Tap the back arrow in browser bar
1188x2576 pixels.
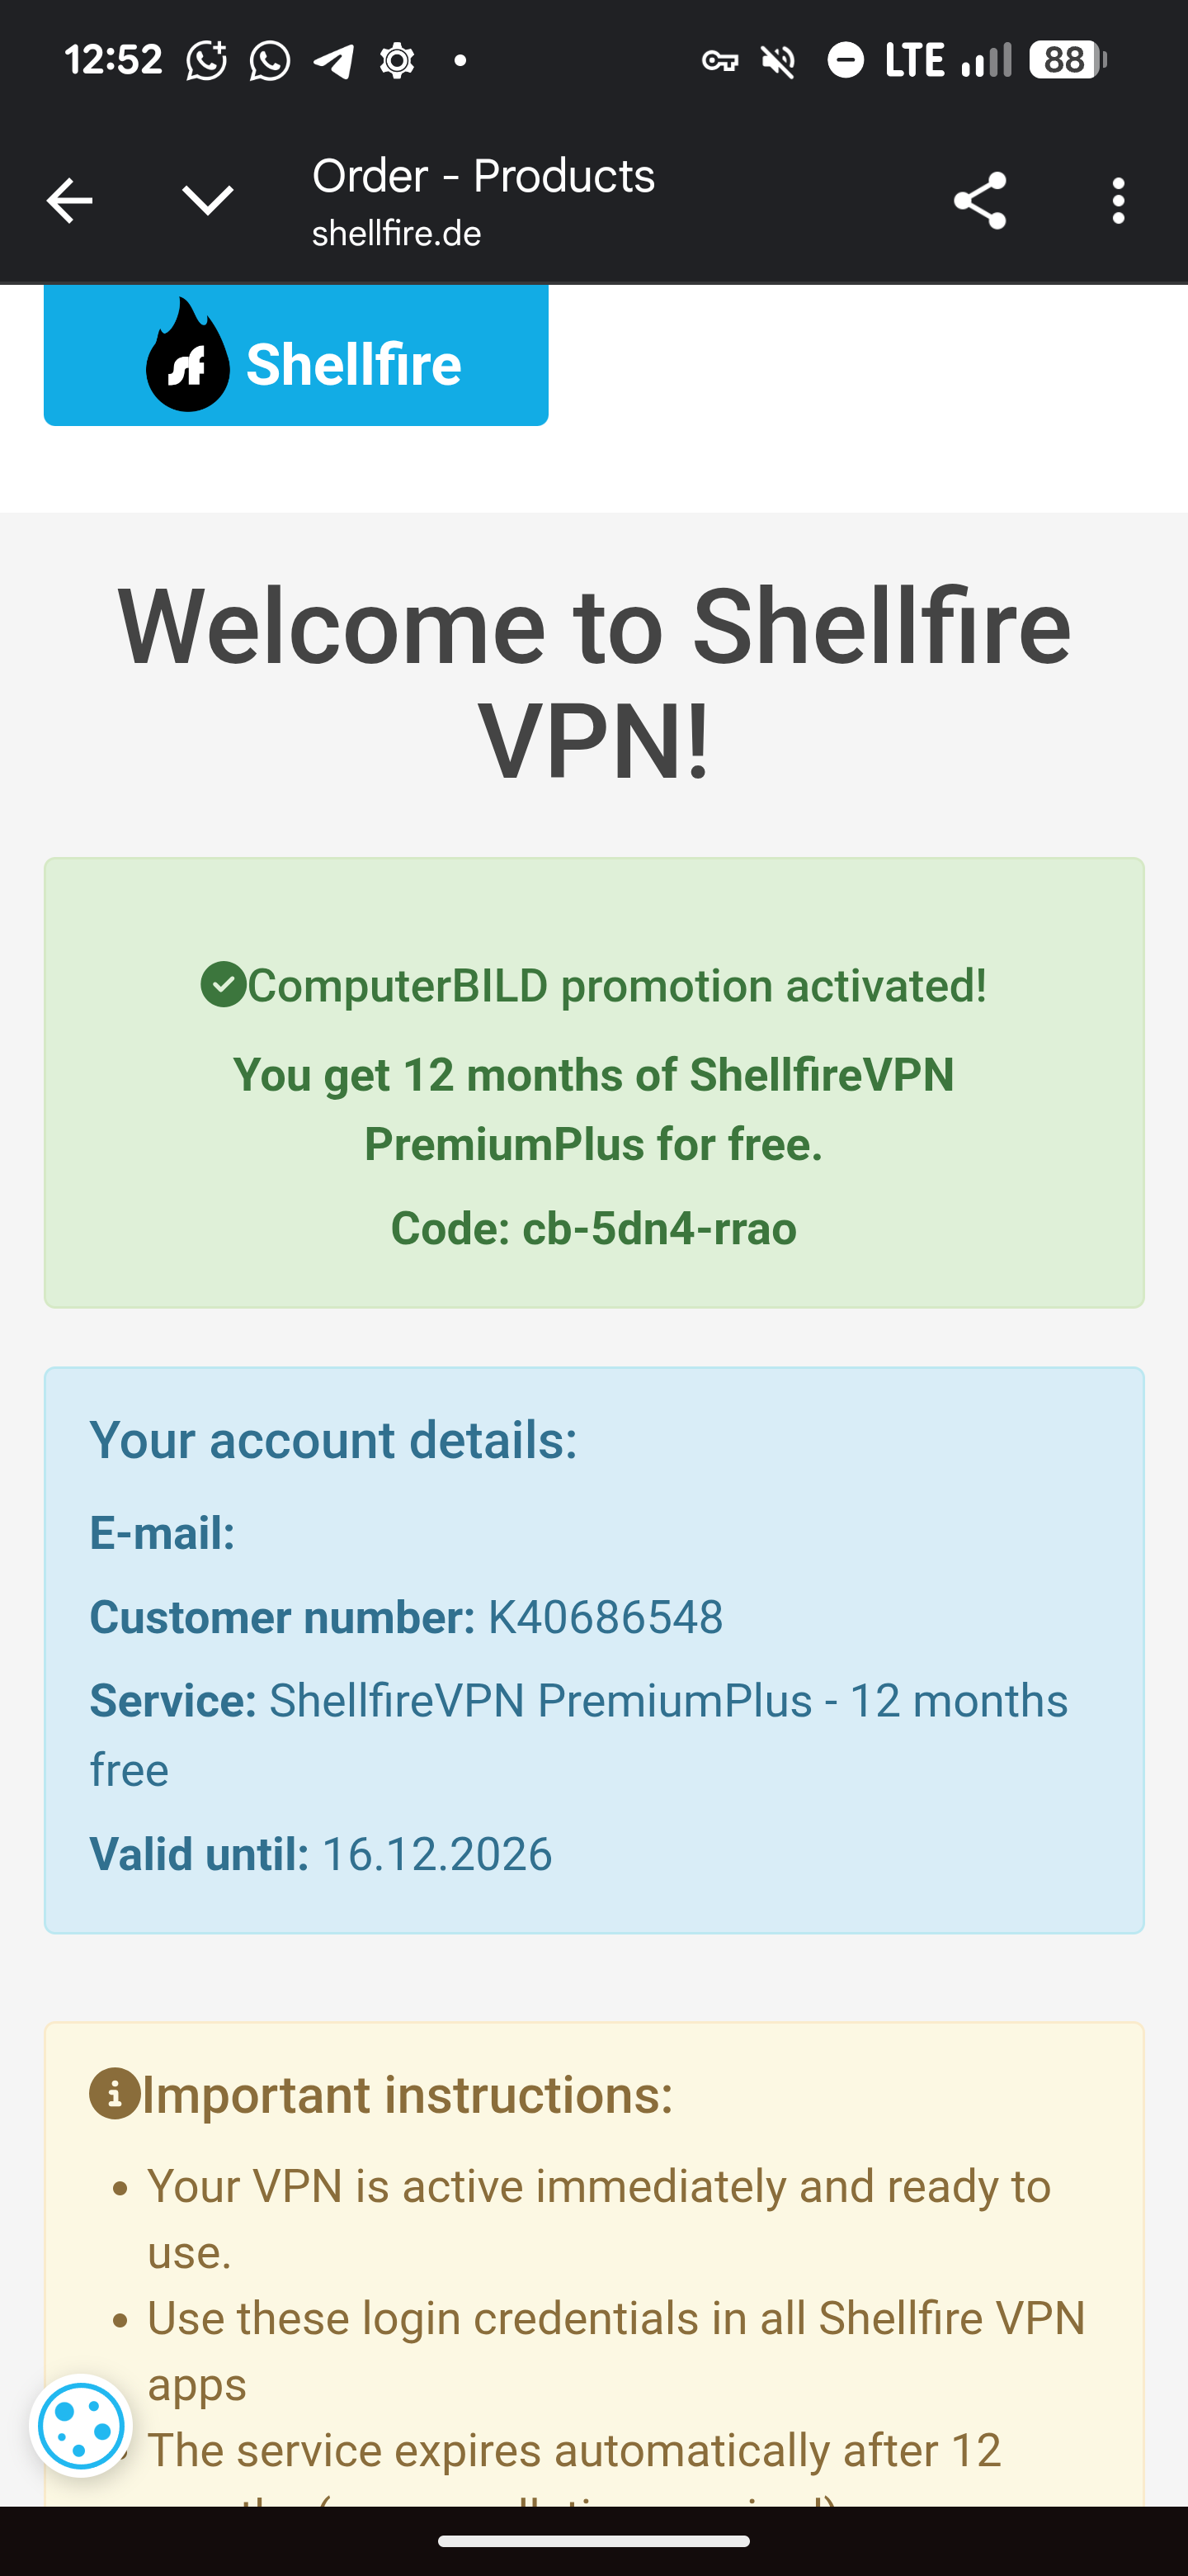tap(69, 201)
